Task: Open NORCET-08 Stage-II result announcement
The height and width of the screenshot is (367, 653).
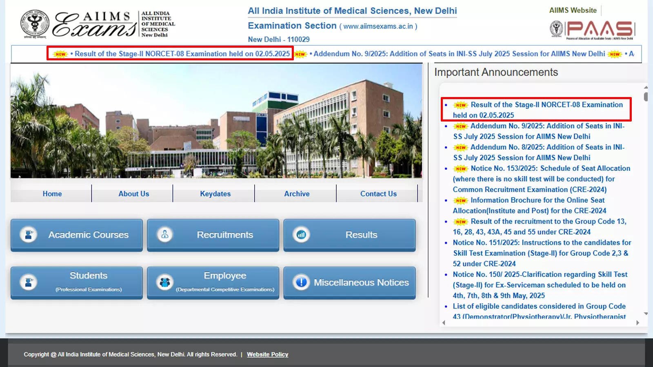Action: coord(538,110)
